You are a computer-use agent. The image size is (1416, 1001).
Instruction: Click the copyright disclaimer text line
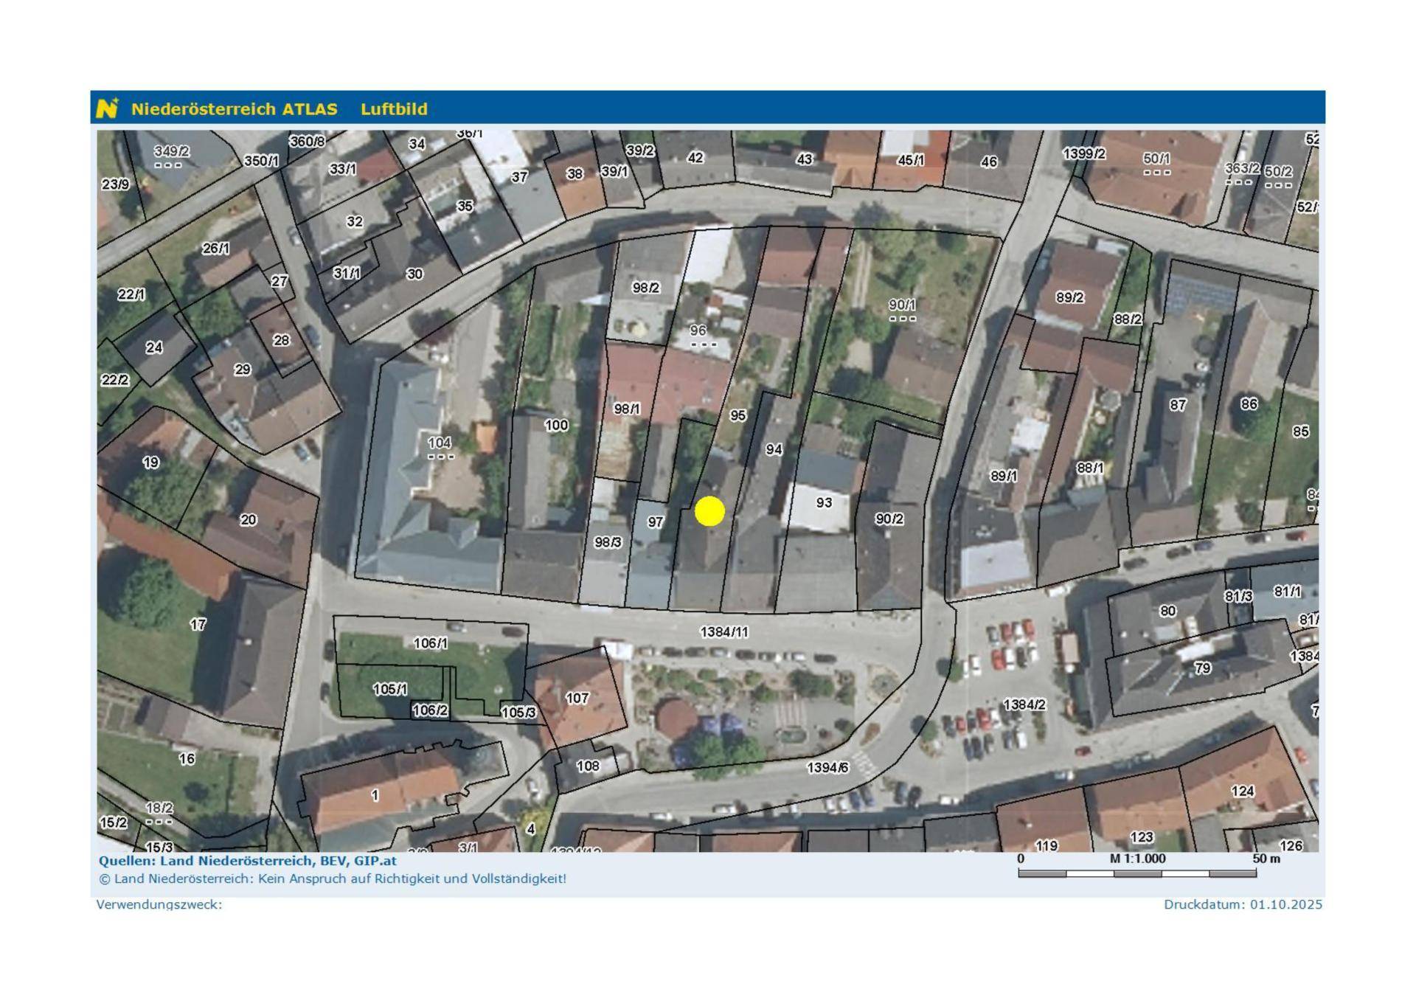tap(333, 879)
